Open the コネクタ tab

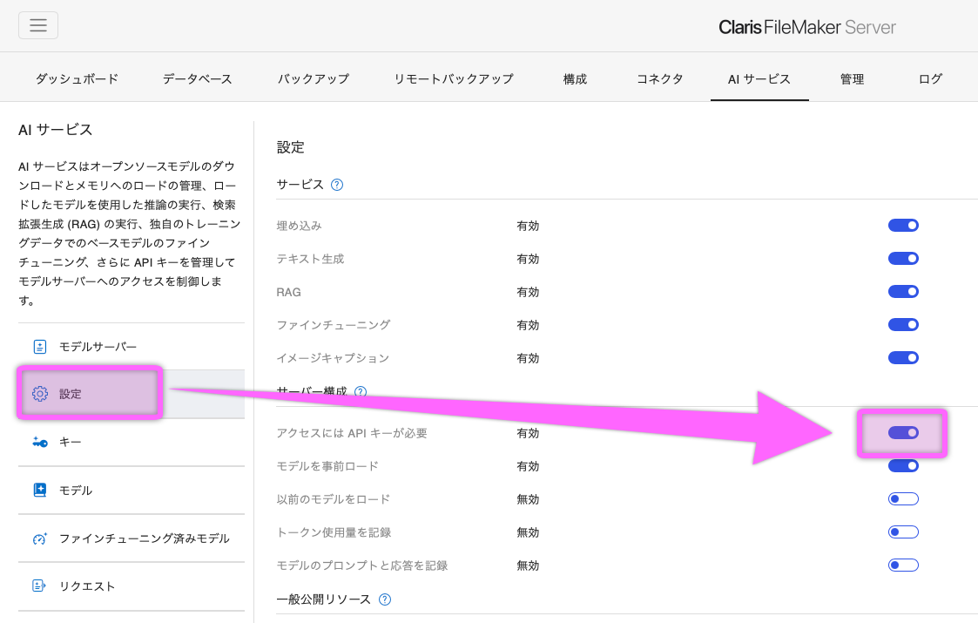coord(659,78)
